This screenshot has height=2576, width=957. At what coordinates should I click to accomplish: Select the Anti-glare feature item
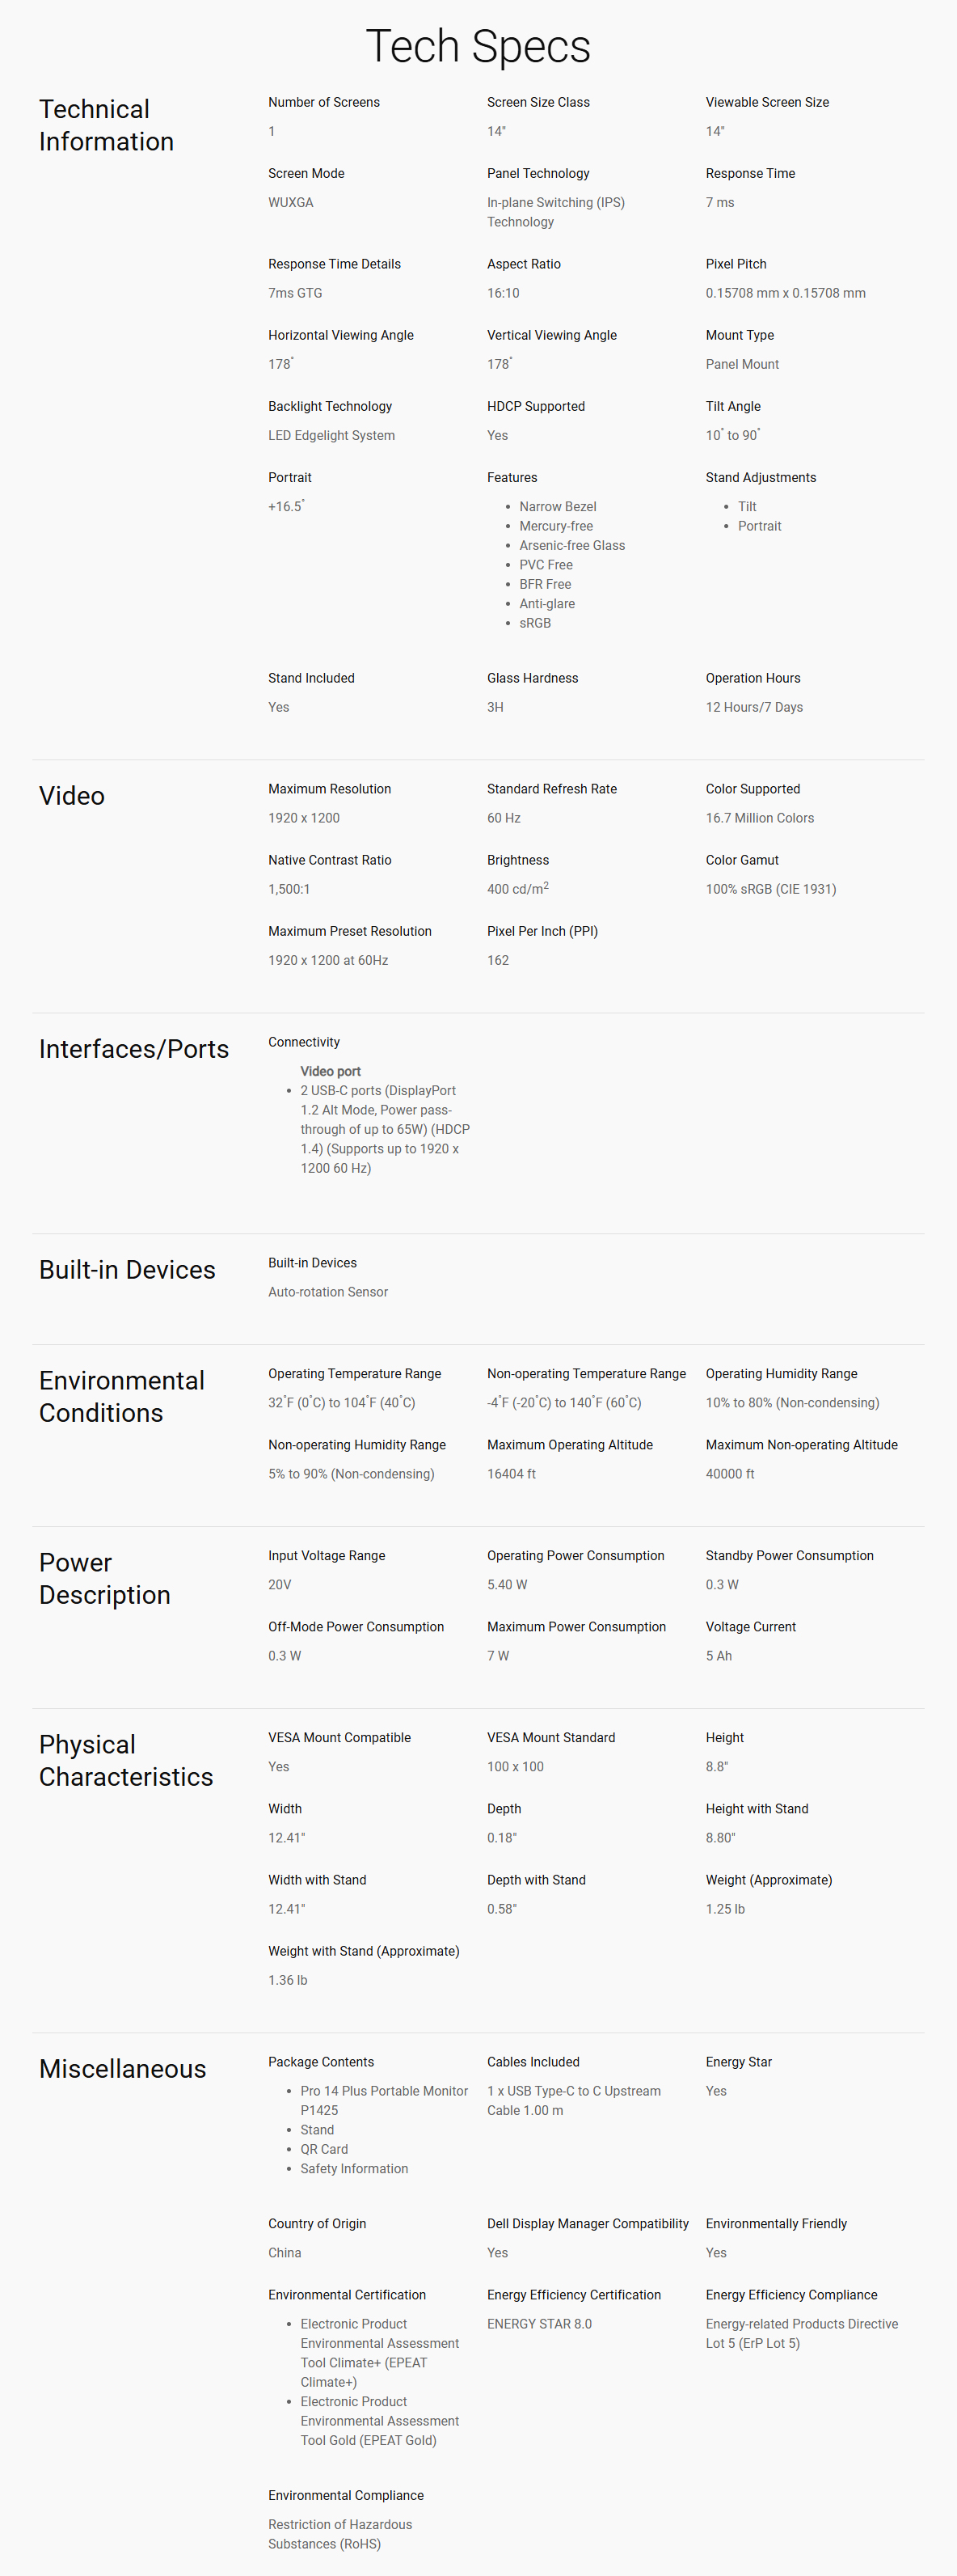[x=546, y=604]
